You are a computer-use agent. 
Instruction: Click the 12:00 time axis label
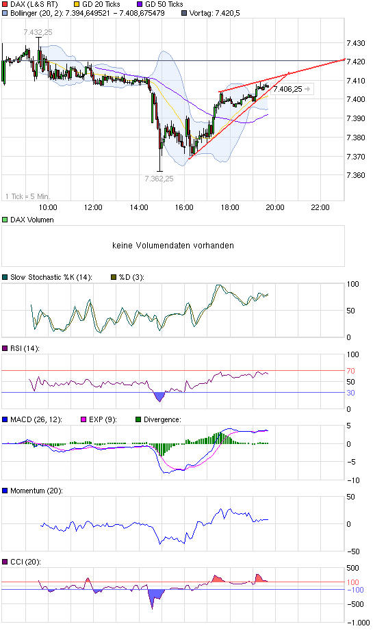click(x=94, y=207)
